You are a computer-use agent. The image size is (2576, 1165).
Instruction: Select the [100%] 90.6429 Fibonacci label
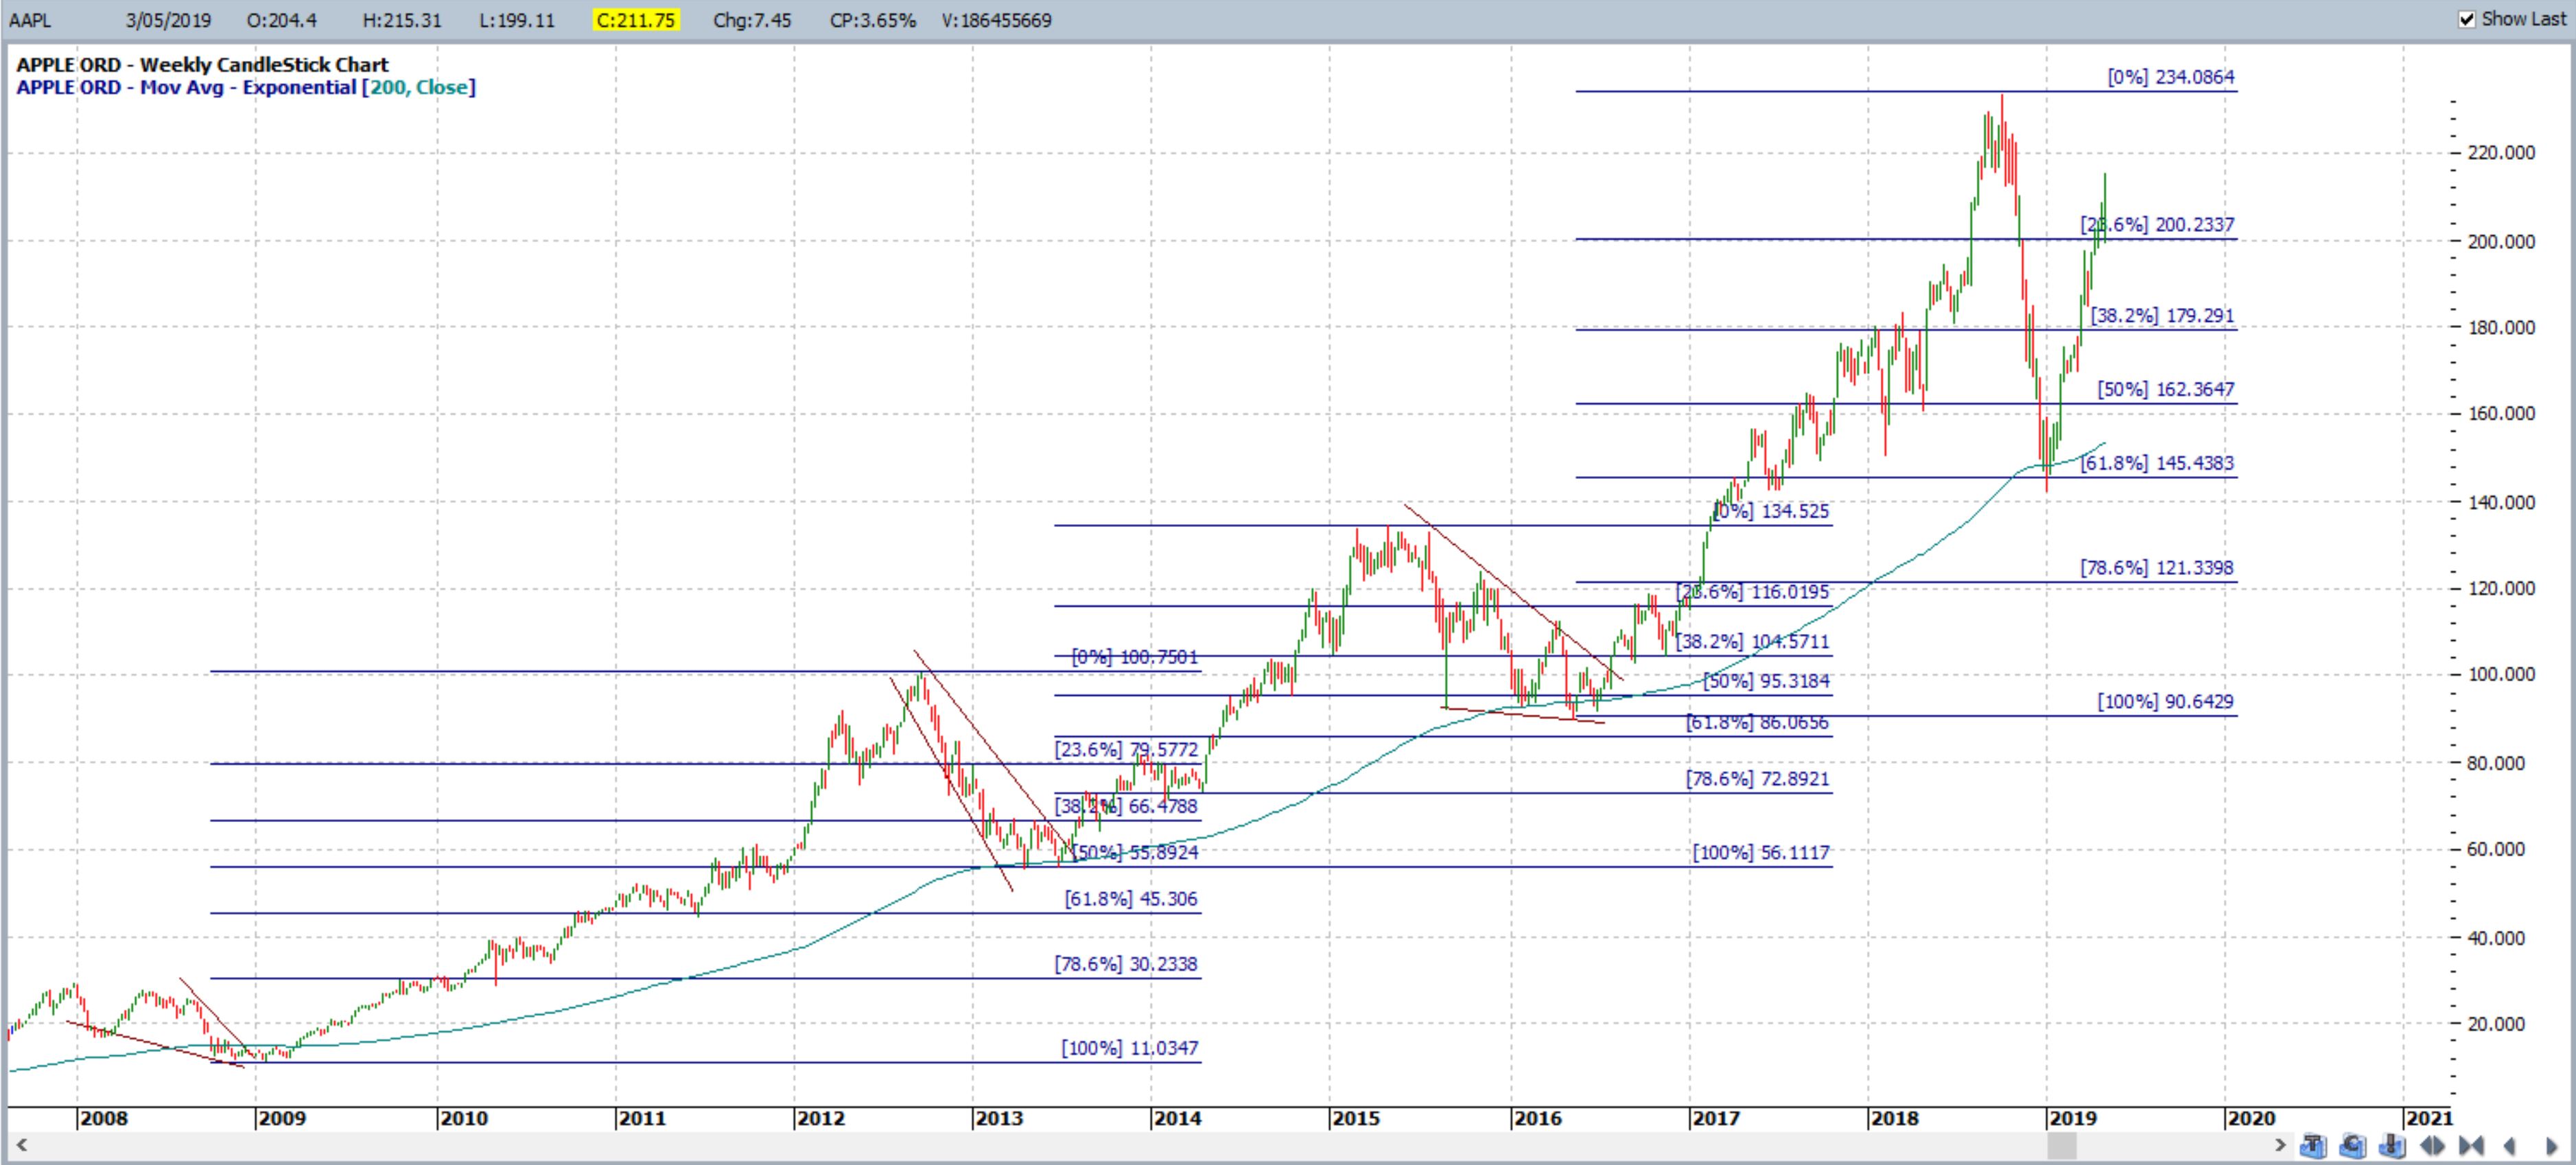tap(2165, 702)
